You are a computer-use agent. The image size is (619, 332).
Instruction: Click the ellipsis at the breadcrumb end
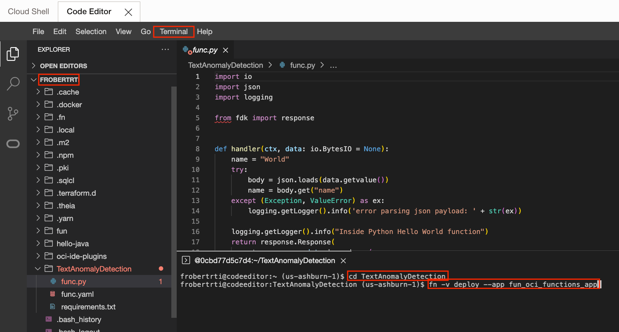click(333, 65)
